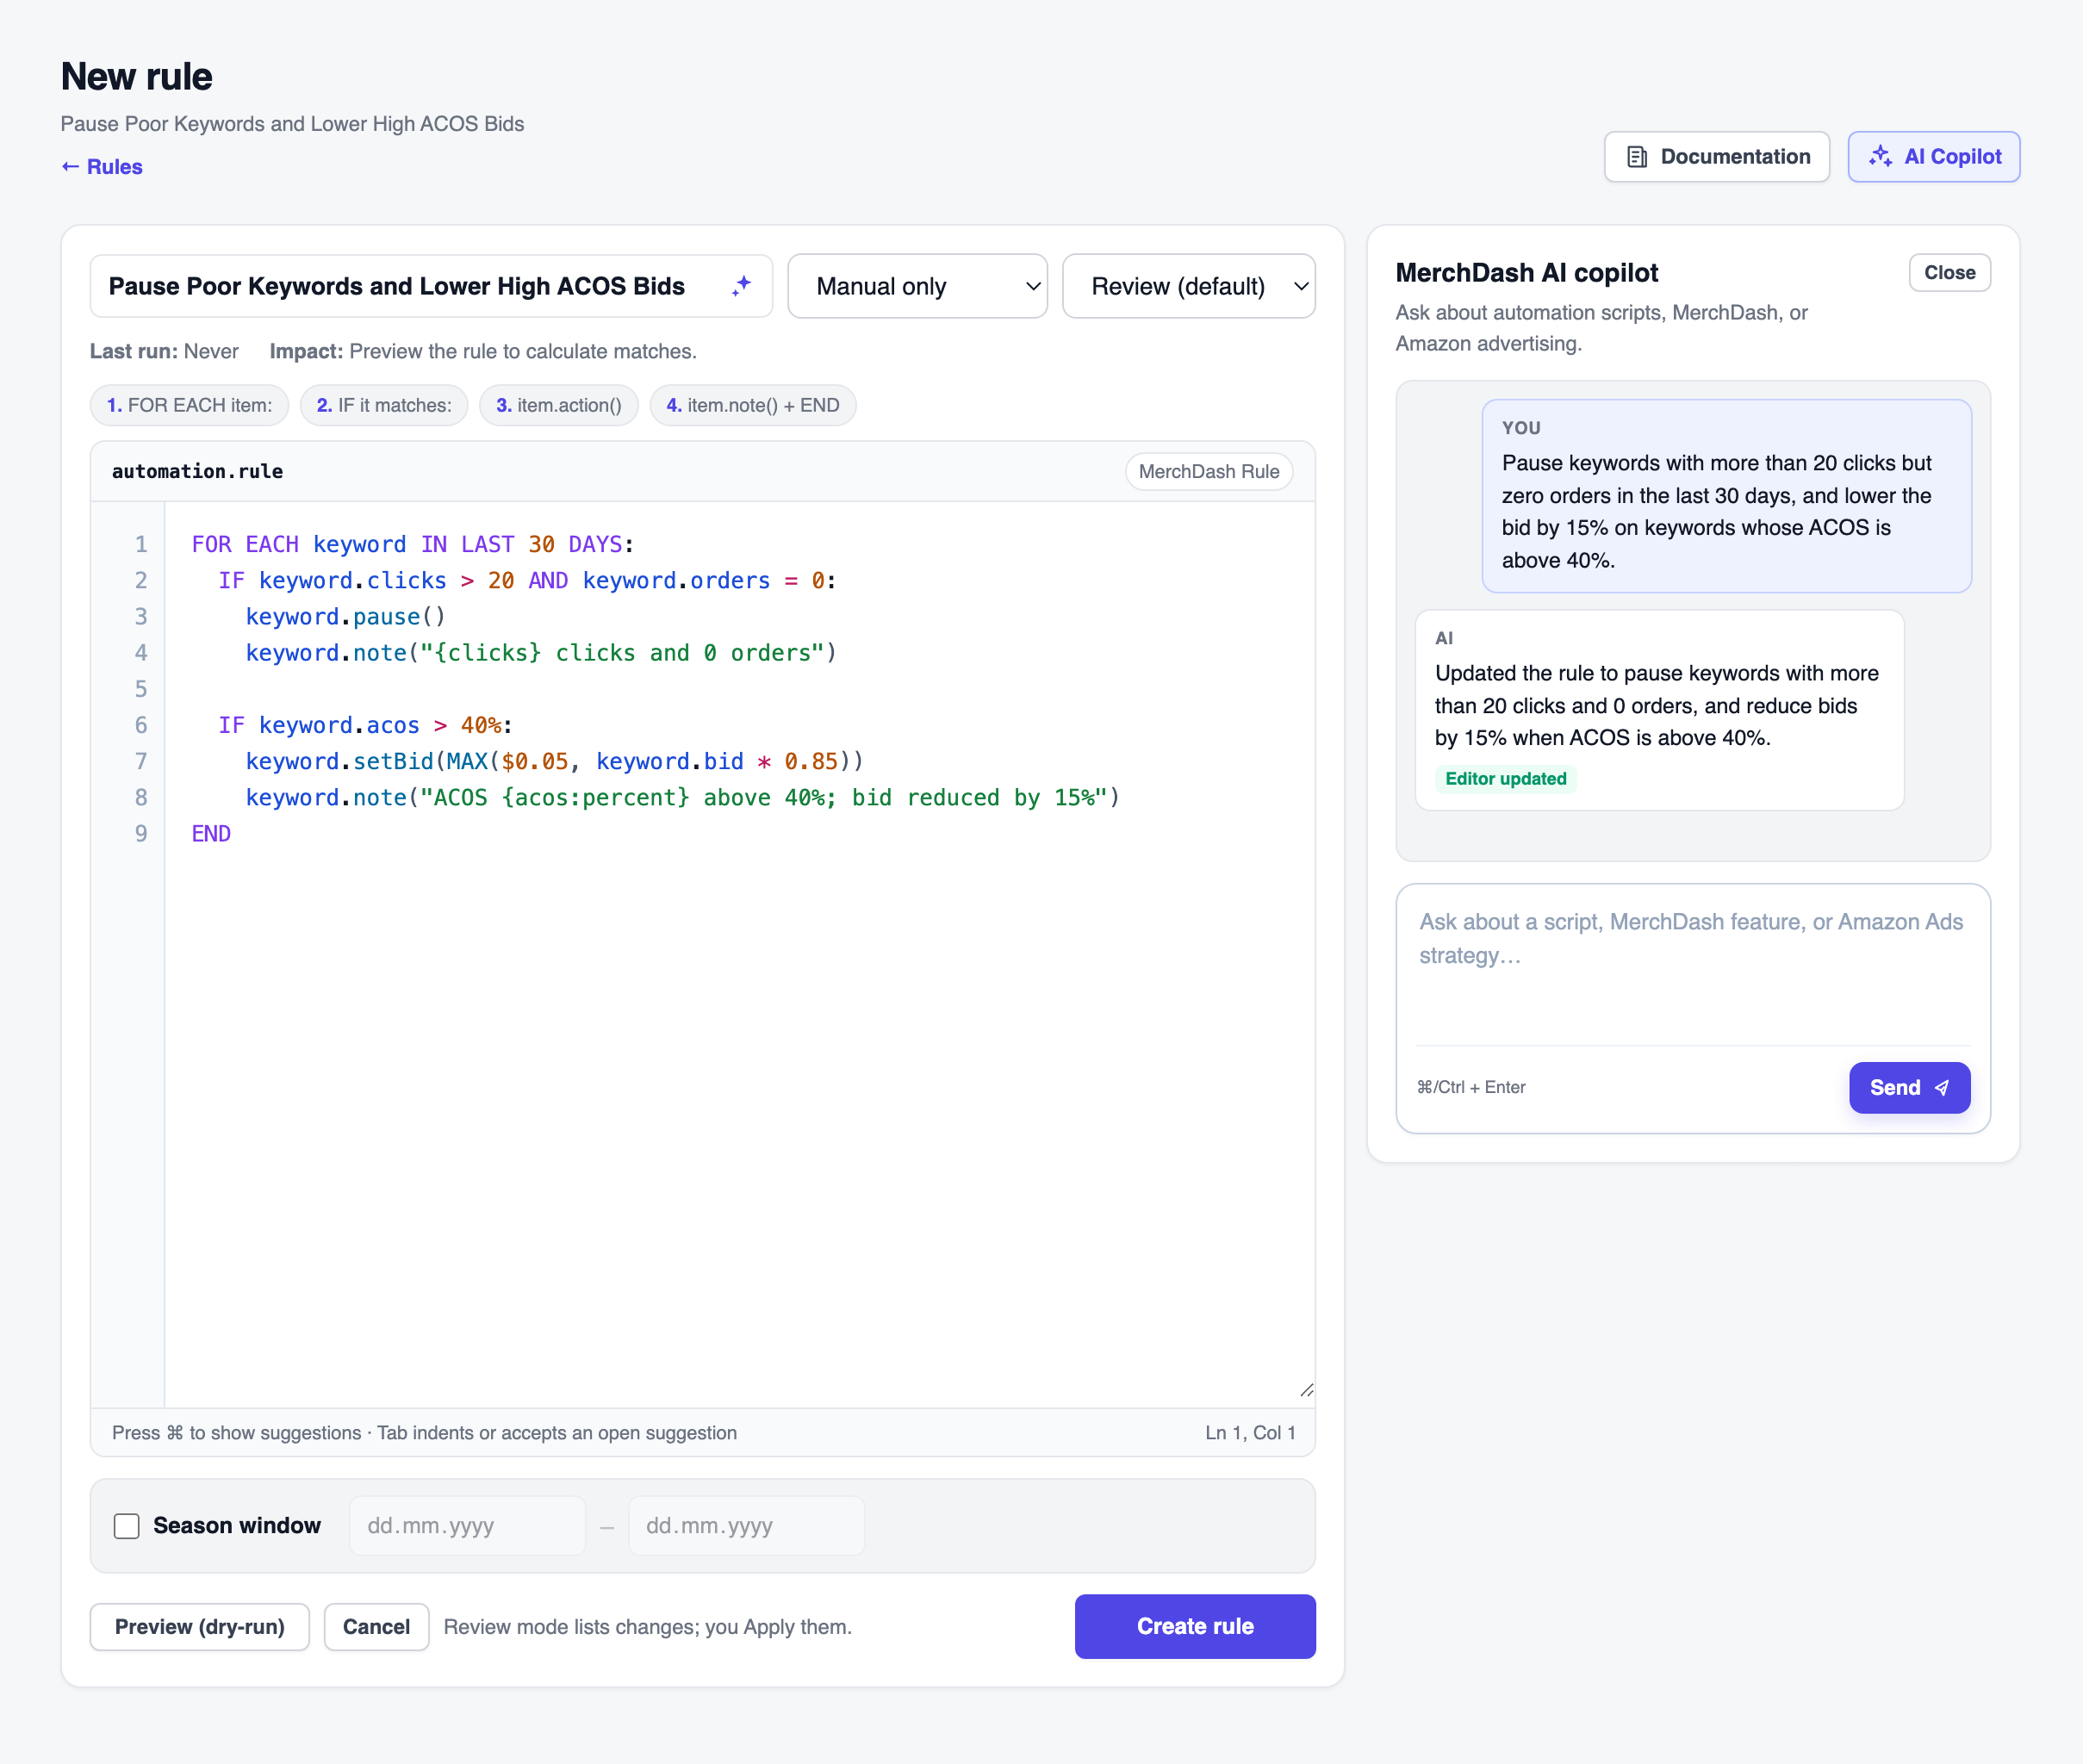Click the YOU message bubble in copilot chat
This screenshot has height=1764, width=2083.
click(x=1726, y=496)
